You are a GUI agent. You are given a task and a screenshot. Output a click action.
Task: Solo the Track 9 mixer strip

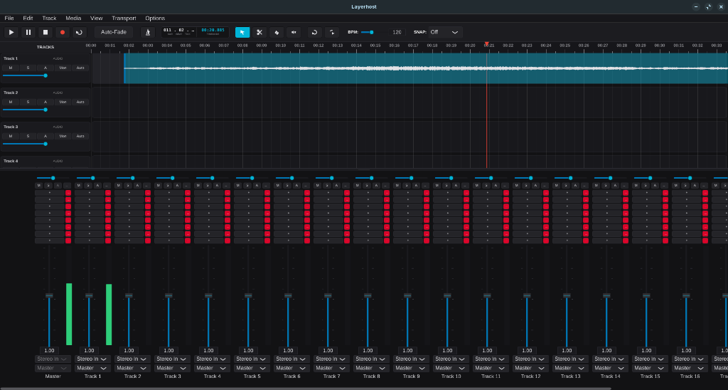(407, 186)
